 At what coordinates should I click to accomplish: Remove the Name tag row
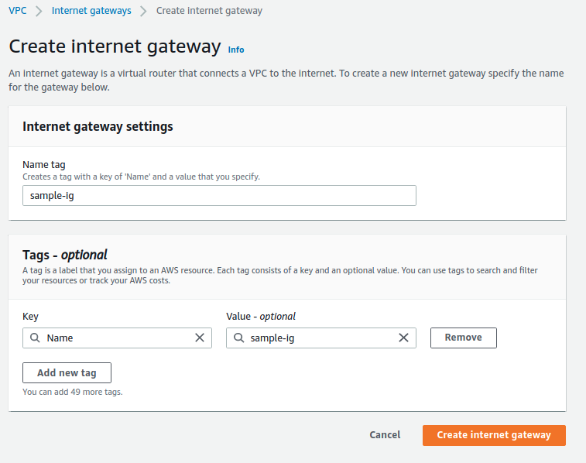463,338
